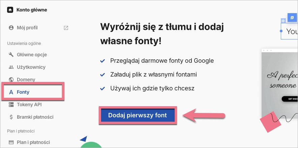The image size is (298, 148).
Task: Click the blue add-section plus icon in preview
Action: pos(292,18)
